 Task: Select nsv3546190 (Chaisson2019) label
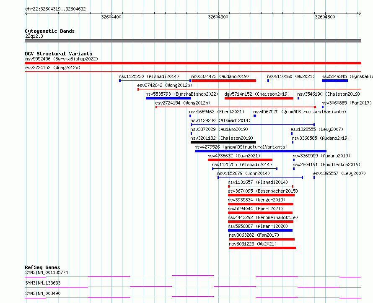[x=329, y=94]
